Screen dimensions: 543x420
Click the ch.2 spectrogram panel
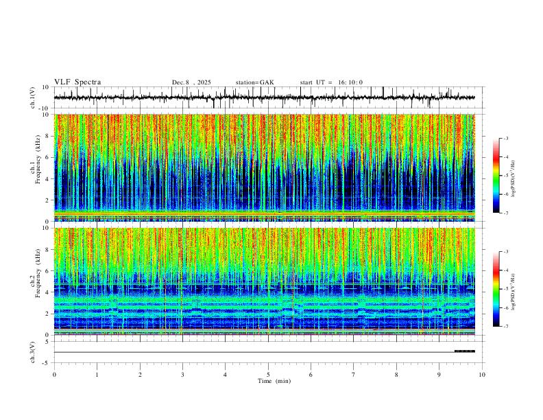(x=264, y=281)
